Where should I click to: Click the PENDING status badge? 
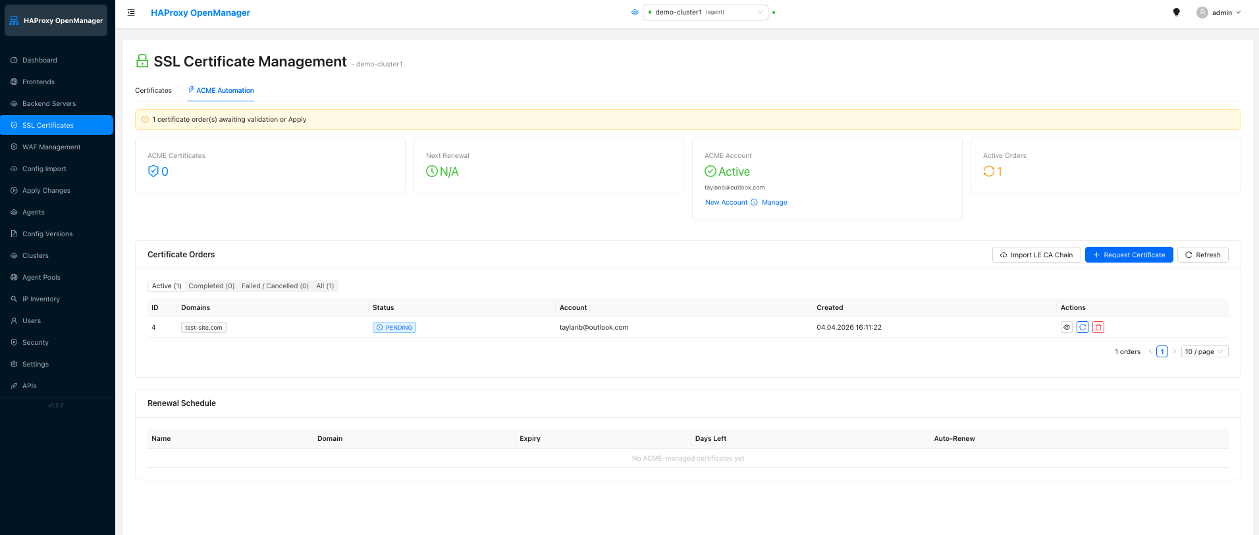point(394,327)
